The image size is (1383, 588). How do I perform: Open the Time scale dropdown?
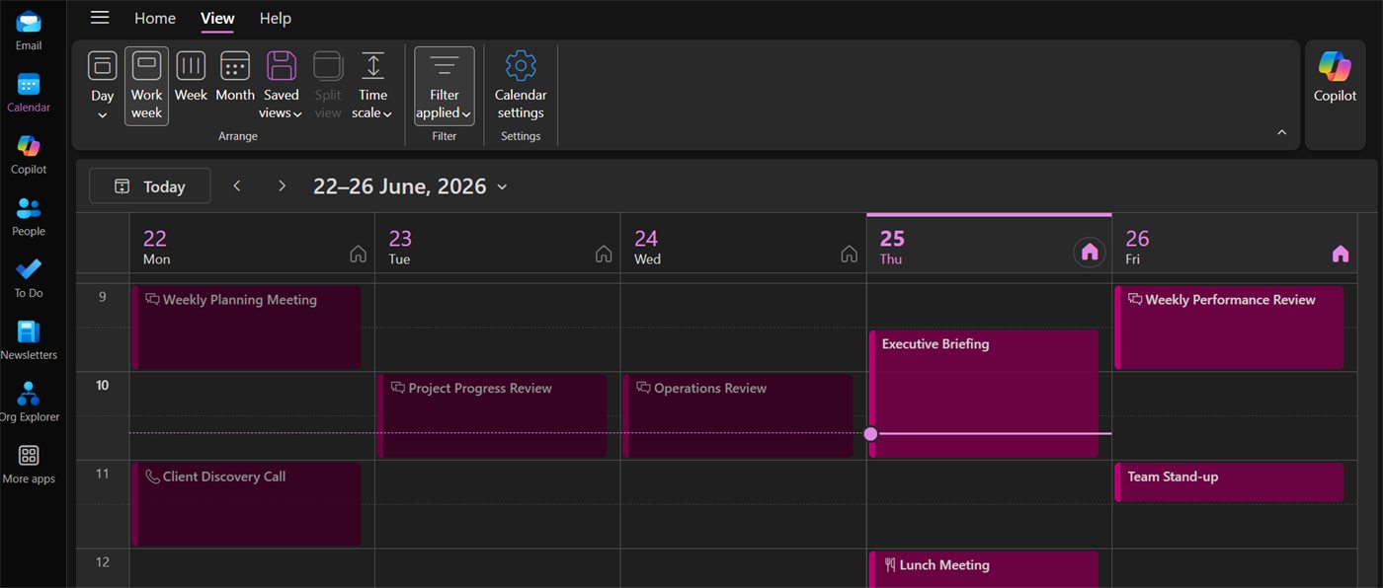coord(372,86)
